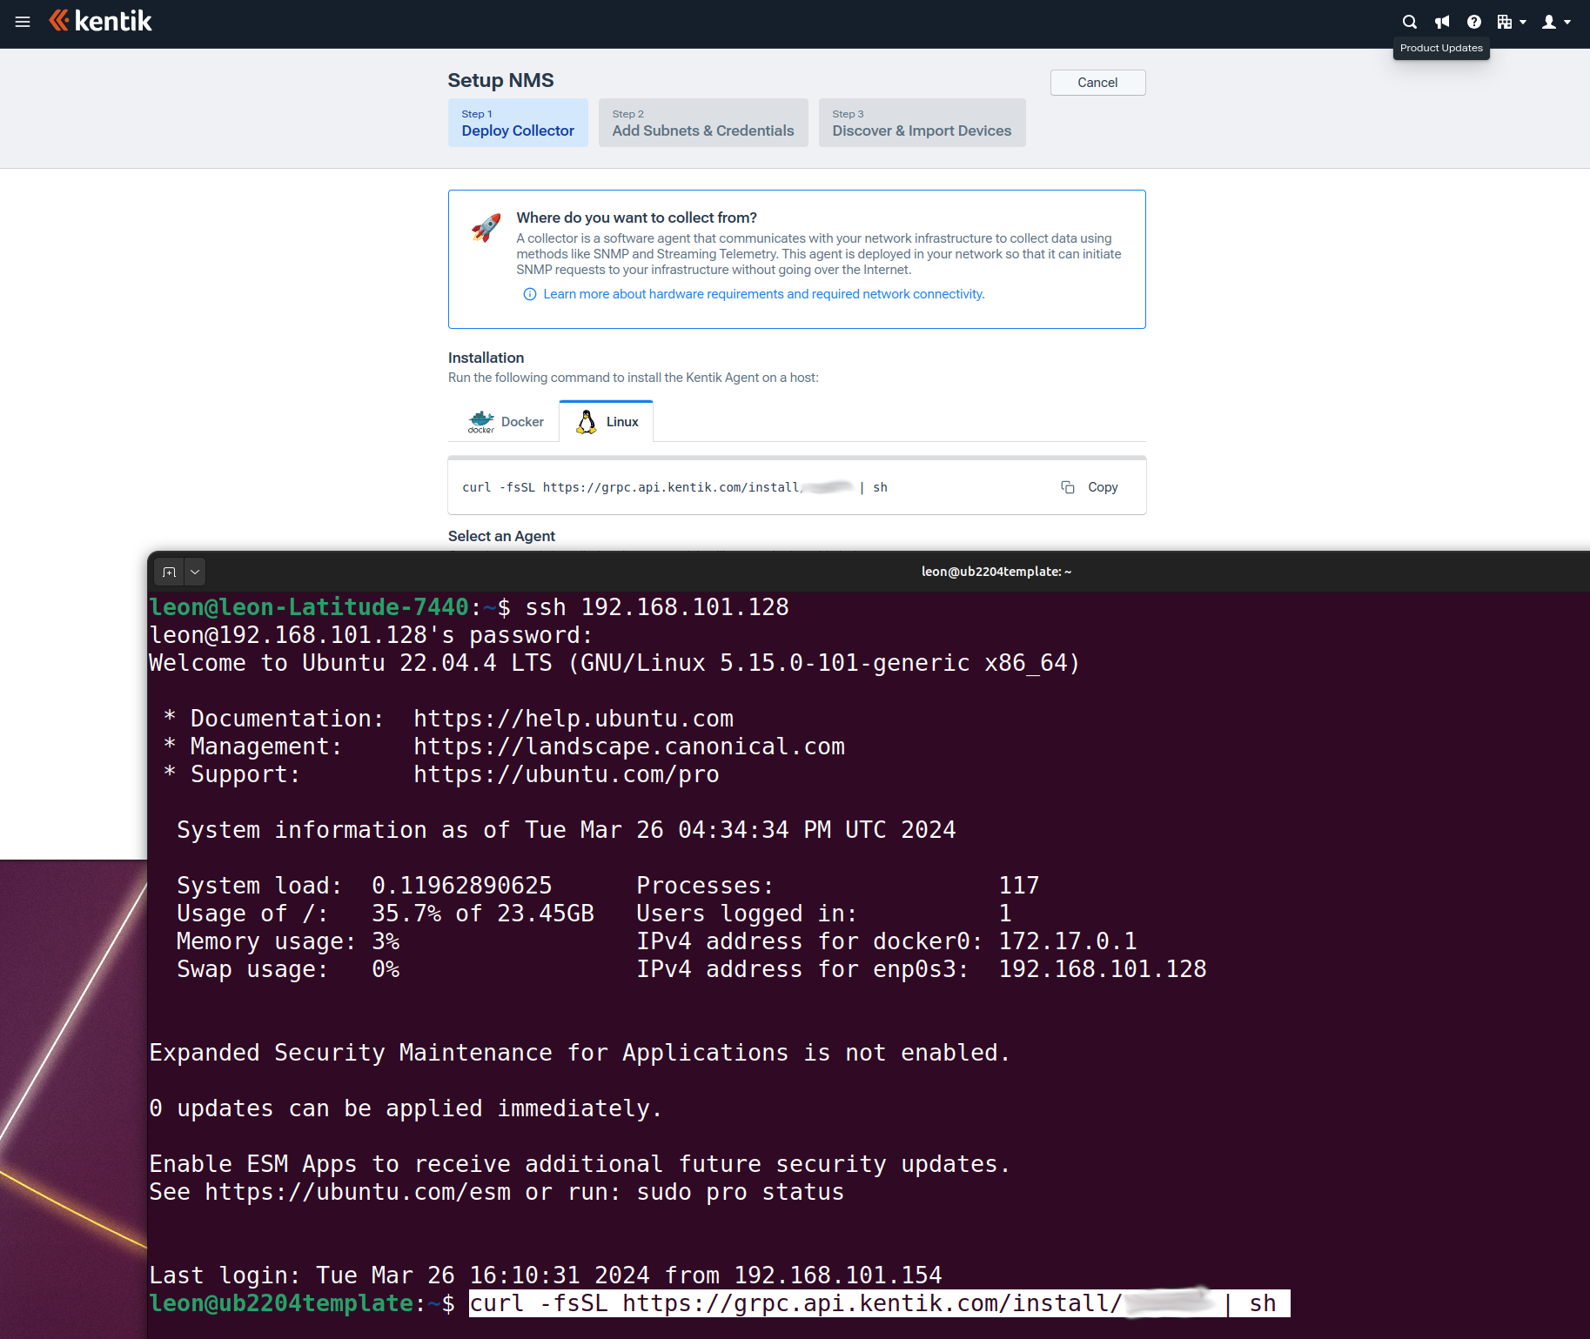Copy the curl install command
The width and height of the screenshot is (1590, 1339).
coord(1090,487)
